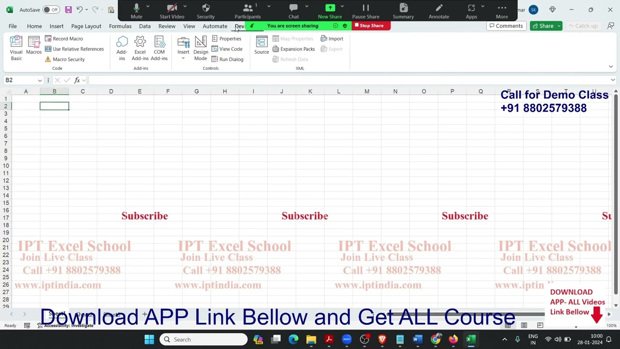The width and height of the screenshot is (620, 349).
Task: Click the taskbar Search box
Action: pos(203,339)
